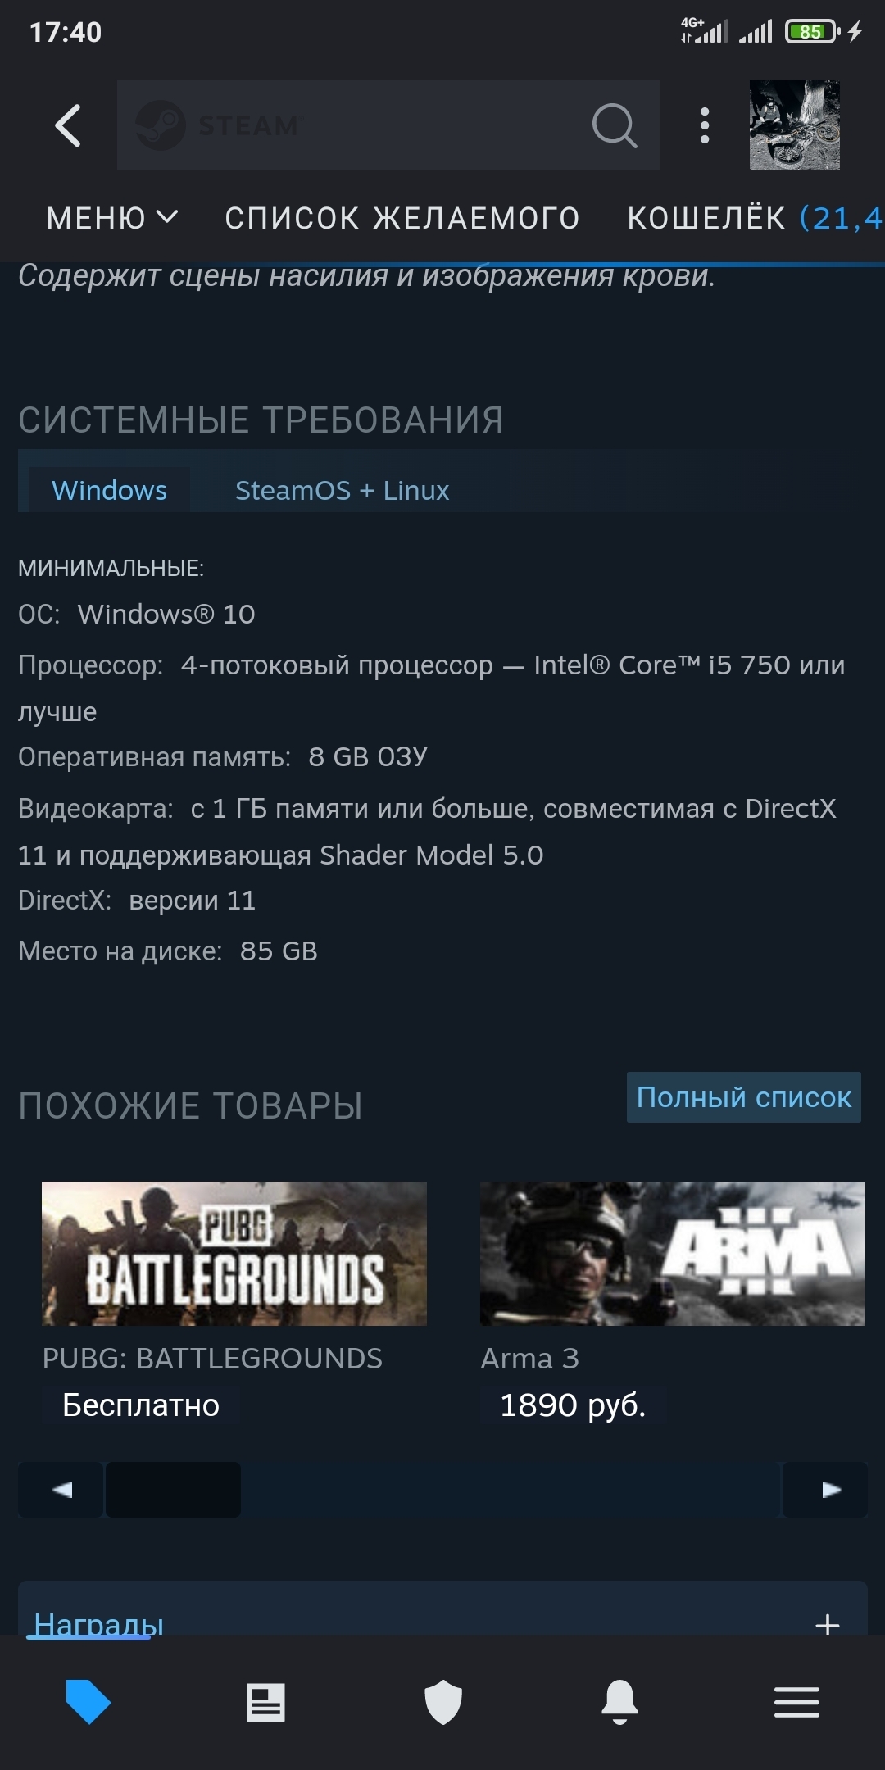
Task: Expand the Награды section plus
Action: pyautogui.click(x=828, y=1624)
